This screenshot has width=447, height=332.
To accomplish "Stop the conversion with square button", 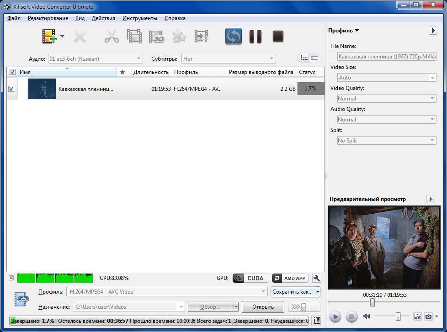I will pyautogui.click(x=278, y=36).
